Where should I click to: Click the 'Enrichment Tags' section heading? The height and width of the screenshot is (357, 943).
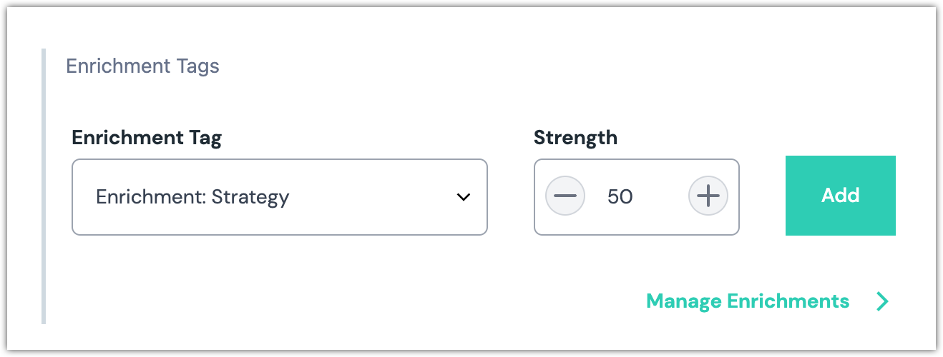click(142, 66)
